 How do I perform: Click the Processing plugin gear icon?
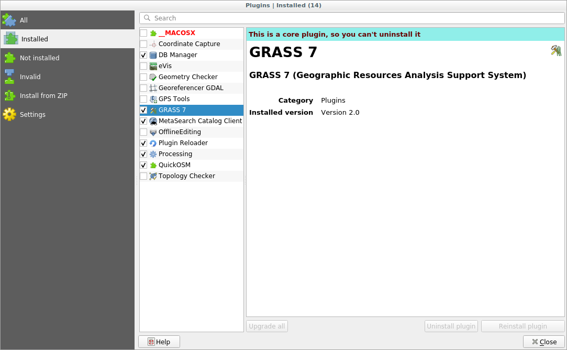pos(152,154)
